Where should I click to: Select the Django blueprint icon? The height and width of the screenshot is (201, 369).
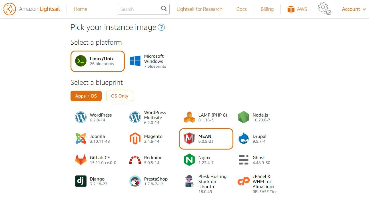(x=81, y=181)
